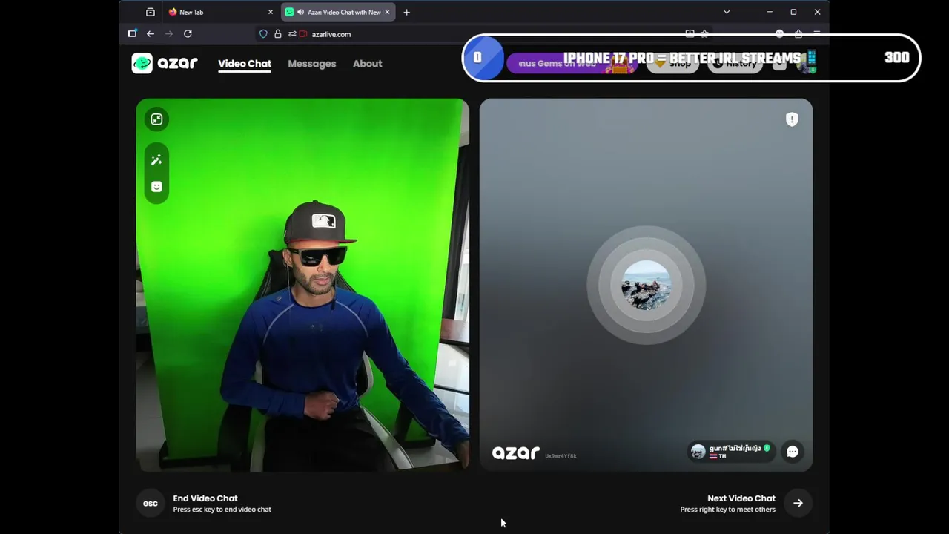Image resolution: width=949 pixels, height=534 pixels.
Task: Reload the azarlive.com page
Action: click(188, 33)
